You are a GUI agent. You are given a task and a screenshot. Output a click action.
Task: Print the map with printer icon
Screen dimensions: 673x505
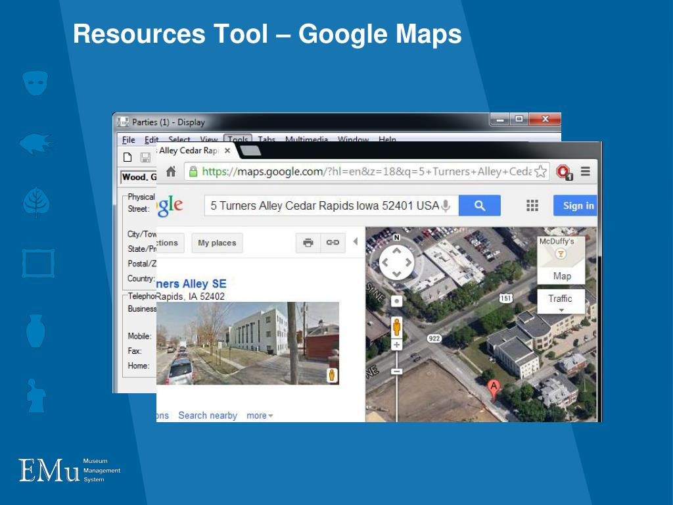(x=308, y=243)
